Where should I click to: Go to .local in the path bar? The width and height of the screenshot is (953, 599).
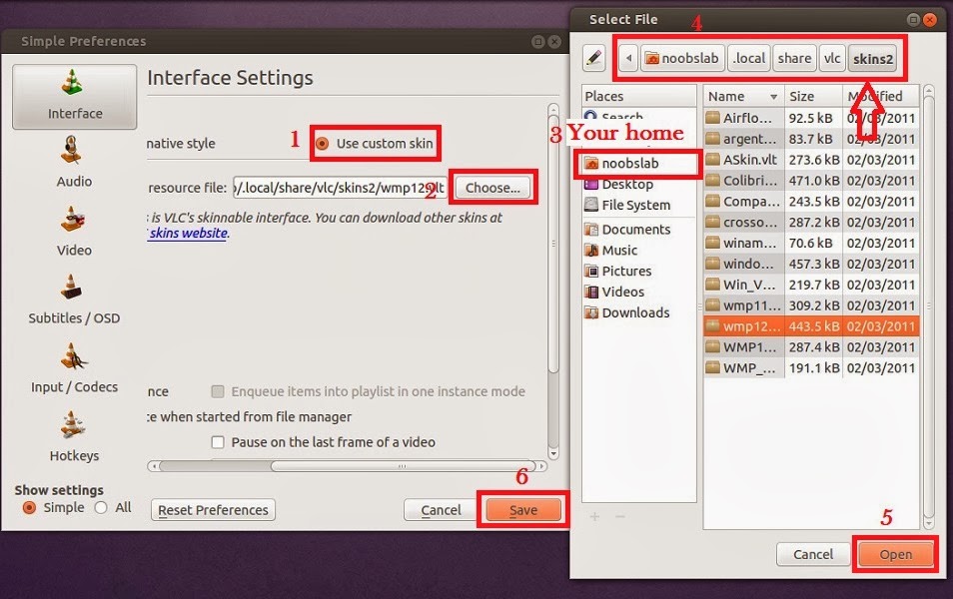(749, 58)
